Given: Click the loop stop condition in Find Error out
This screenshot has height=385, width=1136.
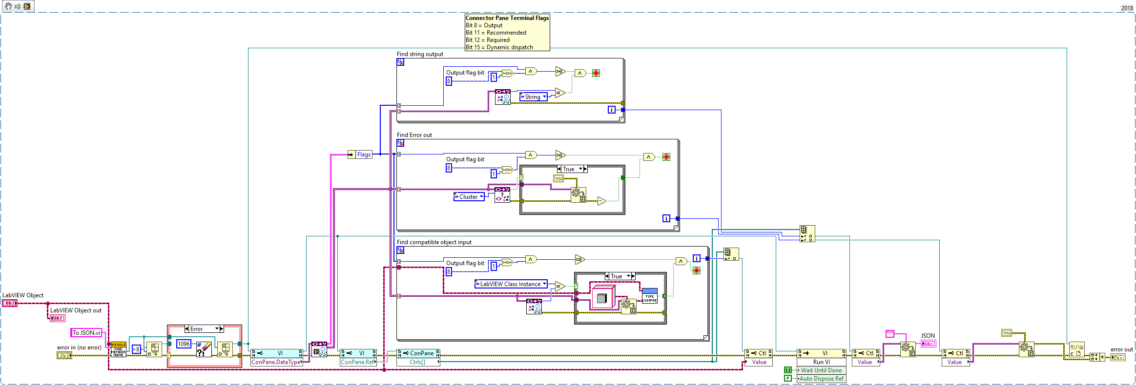Looking at the screenshot, I should (x=666, y=157).
